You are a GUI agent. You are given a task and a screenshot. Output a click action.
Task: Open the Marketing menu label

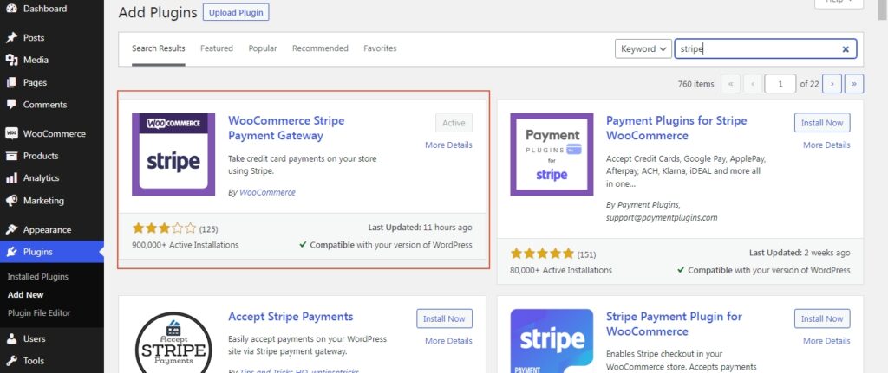point(43,201)
